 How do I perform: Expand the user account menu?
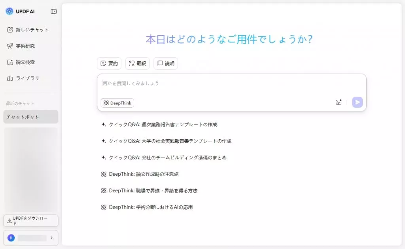30,238
